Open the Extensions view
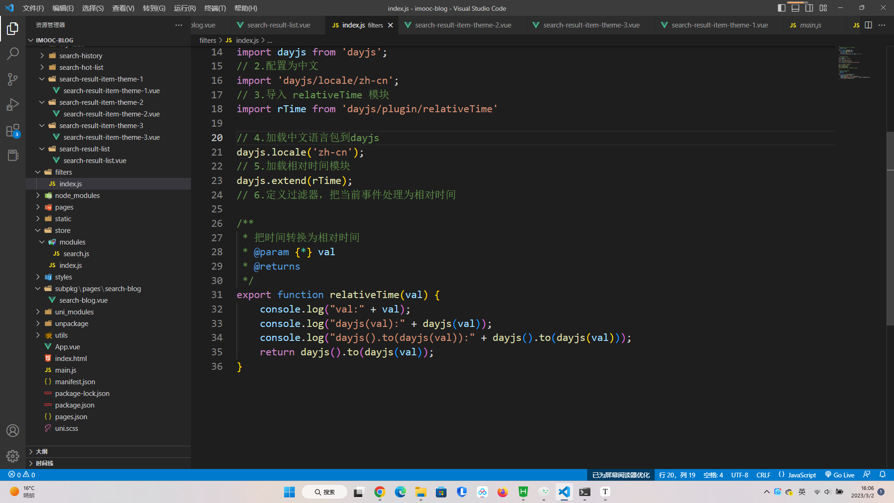Viewport: 894px width, 503px height. (x=13, y=130)
